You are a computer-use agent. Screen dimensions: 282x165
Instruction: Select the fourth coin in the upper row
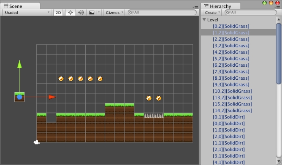tap(90, 79)
